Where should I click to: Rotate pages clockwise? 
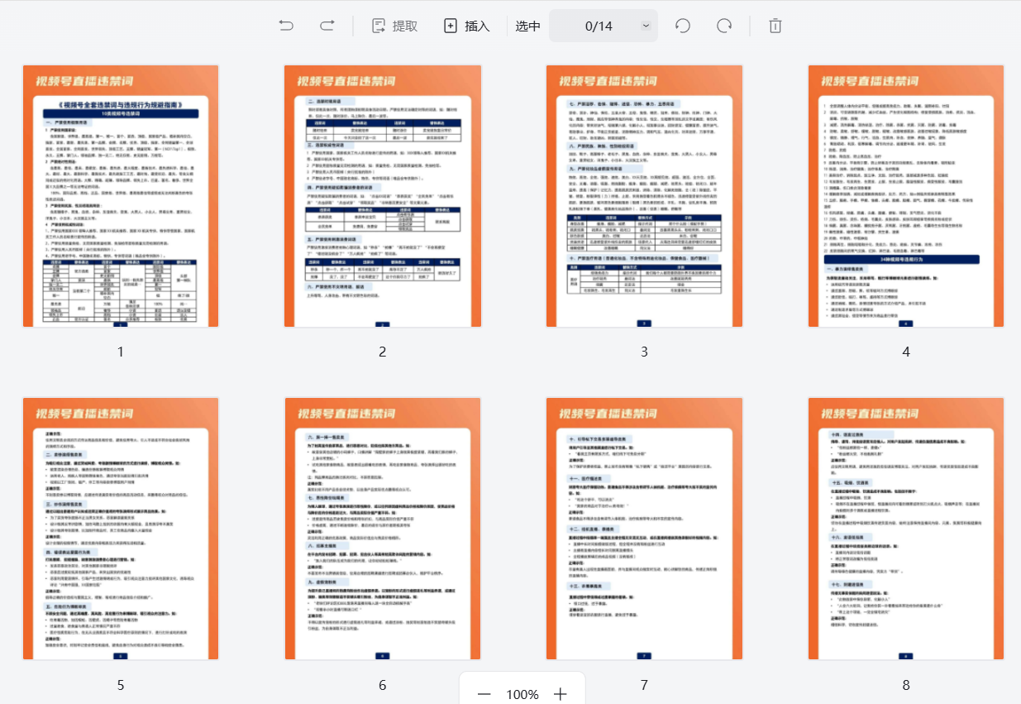point(724,26)
